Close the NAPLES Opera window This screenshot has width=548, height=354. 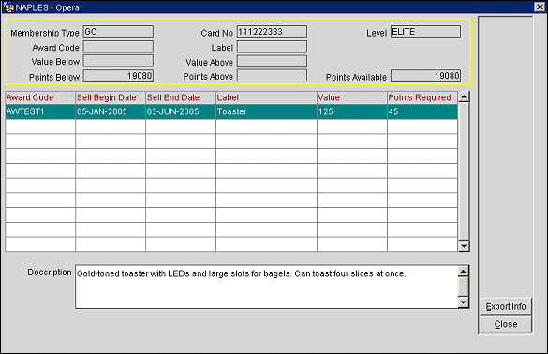[x=540, y=7]
